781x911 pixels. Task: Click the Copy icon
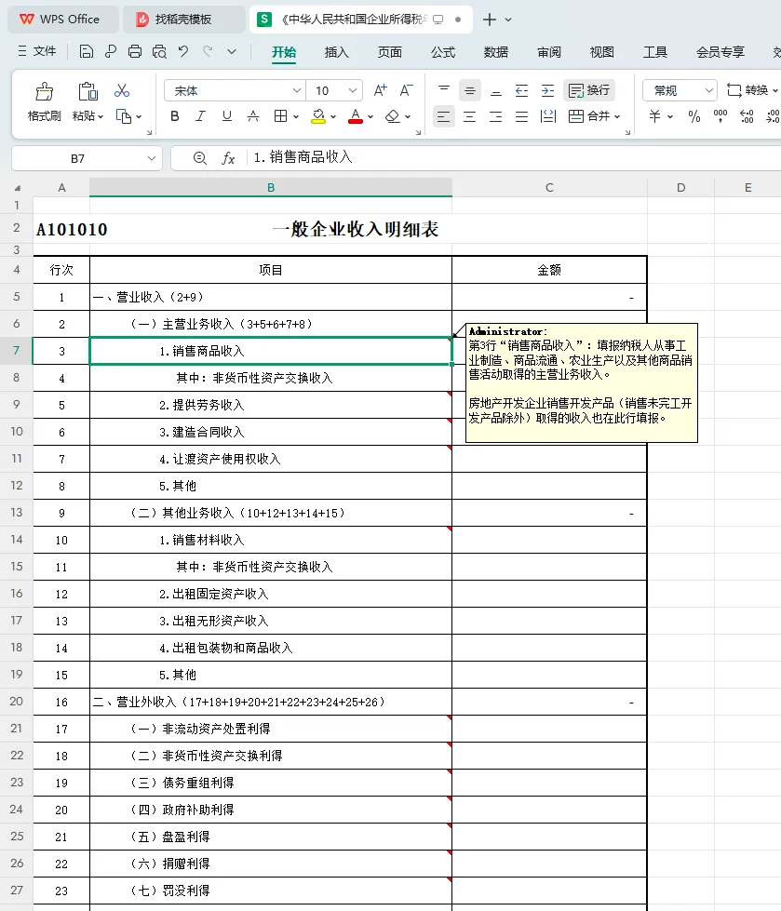click(x=123, y=116)
